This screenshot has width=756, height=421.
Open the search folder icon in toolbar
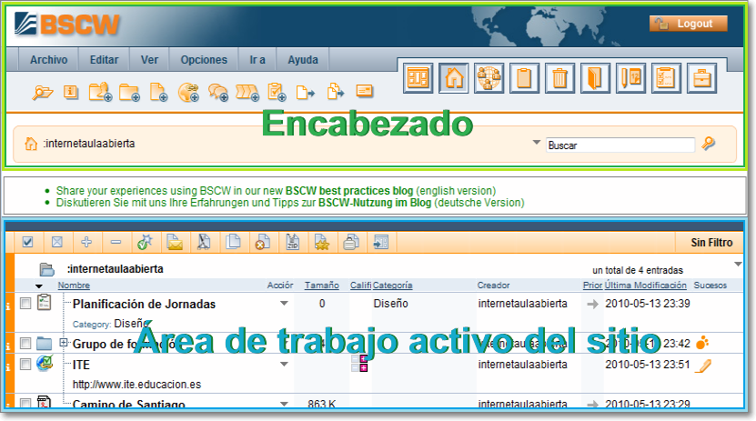43,92
